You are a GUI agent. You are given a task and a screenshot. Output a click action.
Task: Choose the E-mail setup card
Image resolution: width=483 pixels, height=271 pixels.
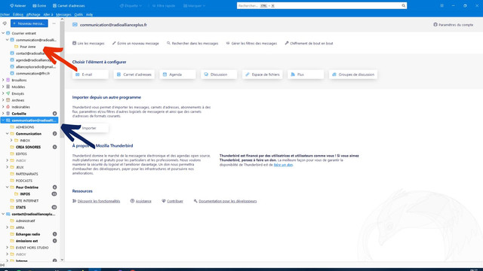(x=91, y=75)
